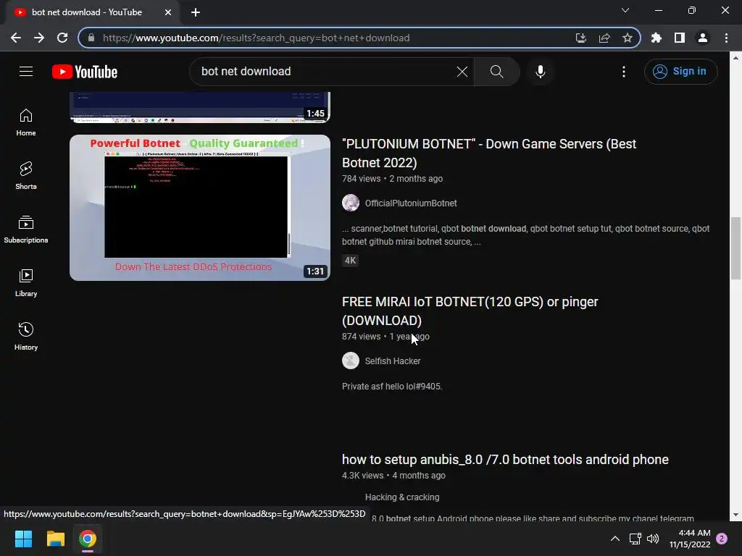Screen dimensions: 742x556
Task: Click the page vertical scrollbar thumb
Action: click(735, 248)
